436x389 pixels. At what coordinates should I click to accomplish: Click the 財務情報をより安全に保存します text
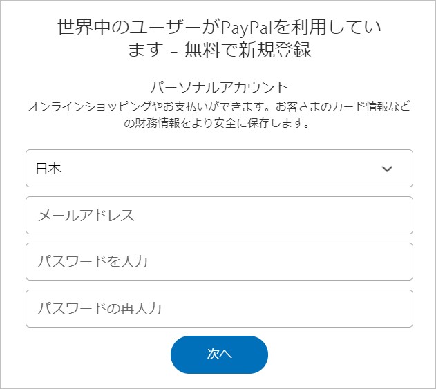(x=218, y=124)
